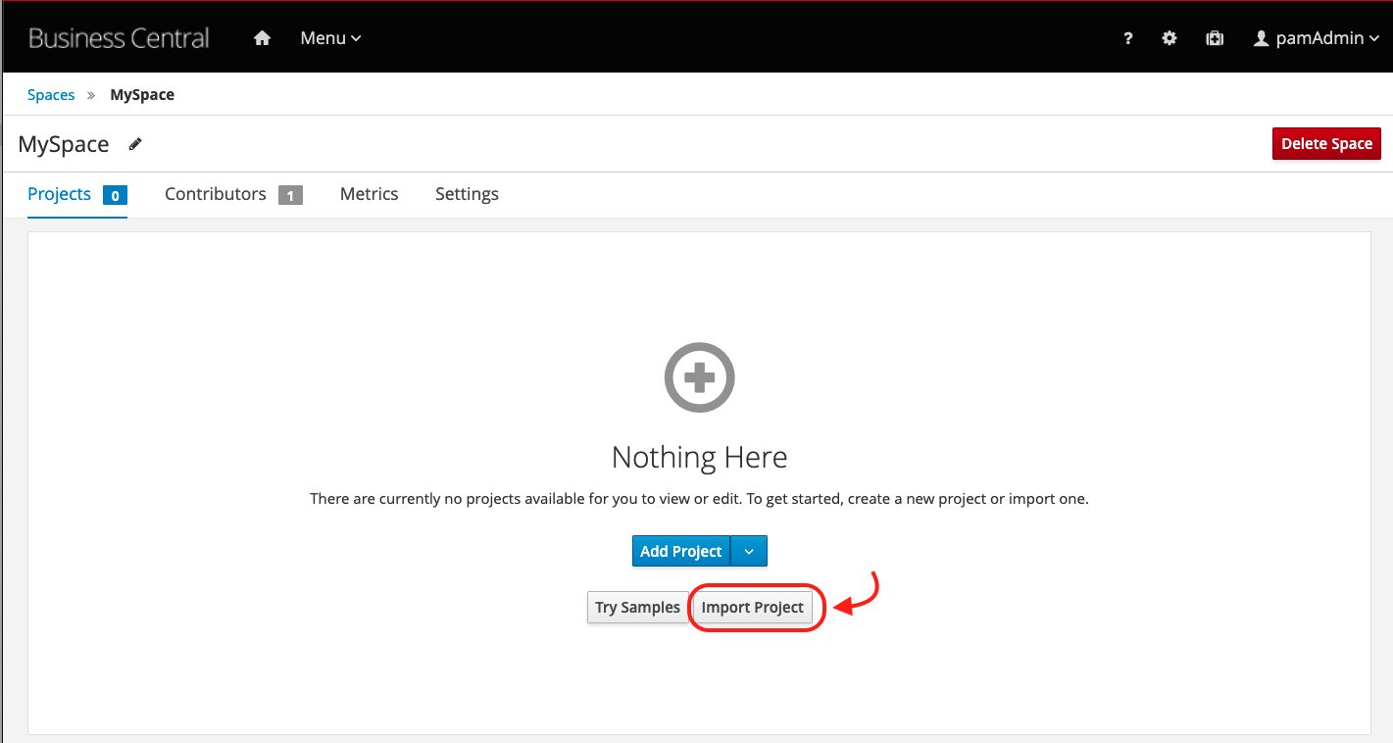Go to the Home icon in header
Image resolution: width=1393 pixels, height=743 pixels.
(262, 38)
